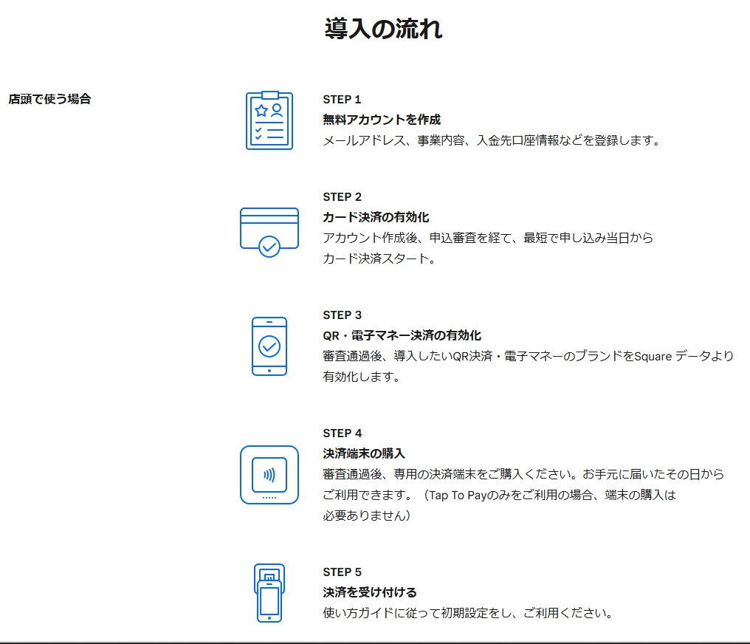Click the clipboard account creation icon
Image resolution: width=750 pixels, height=644 pixels.
point(269,120)
